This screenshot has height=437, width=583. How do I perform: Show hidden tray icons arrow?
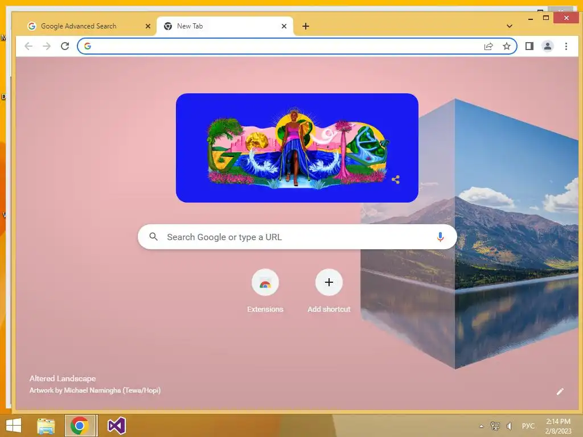point(481,426)
